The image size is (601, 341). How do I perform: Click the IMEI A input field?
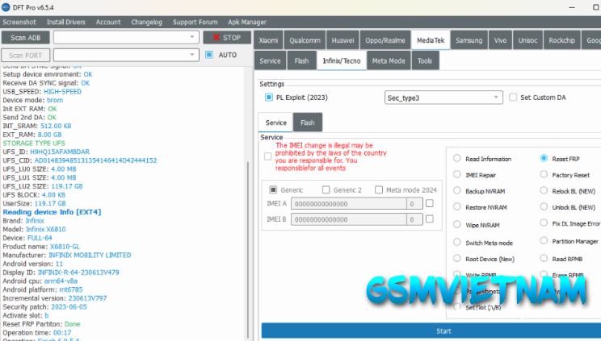(348, 204)
